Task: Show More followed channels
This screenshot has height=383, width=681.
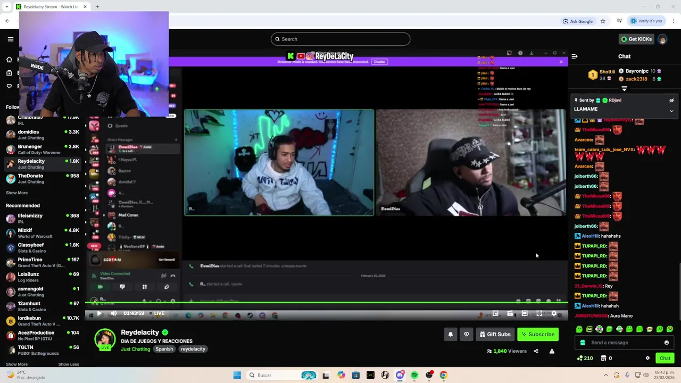Action: pyautogui.click(x=16, y=193)
